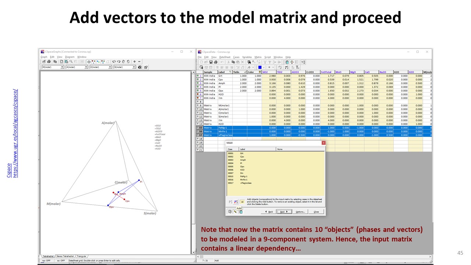Click the blue color swatch in toolbar
Viewport: 471px width, 265px height.
tap(260, 67)
